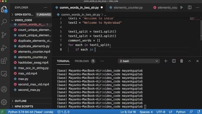Change encoding via UTF-8
This screenshot has height=114, width=202.
(161, 112)
